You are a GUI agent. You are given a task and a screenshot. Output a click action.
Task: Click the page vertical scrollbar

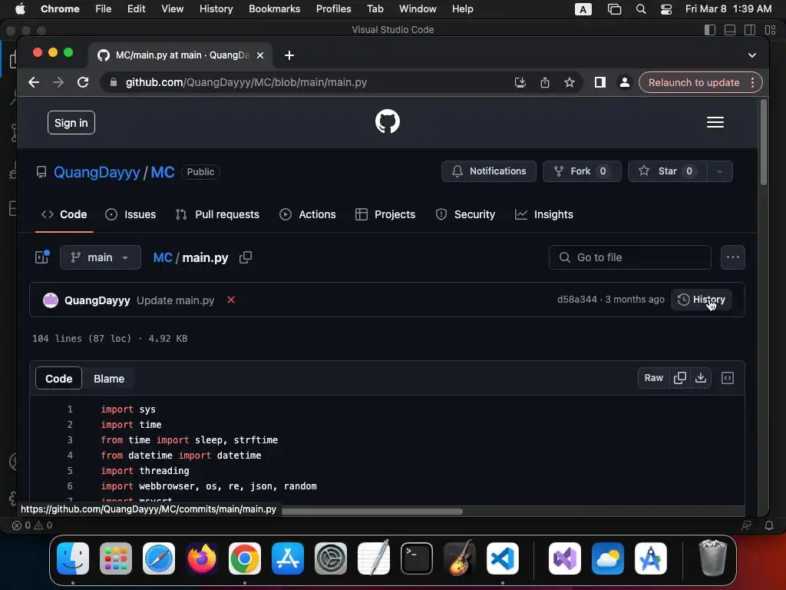click(763, 143)
